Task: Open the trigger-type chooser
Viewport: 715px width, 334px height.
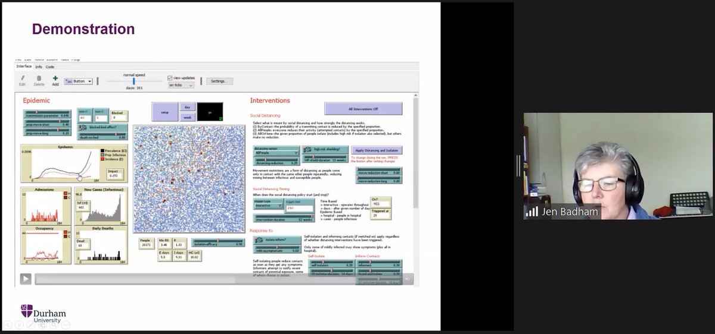Action: 269,204
